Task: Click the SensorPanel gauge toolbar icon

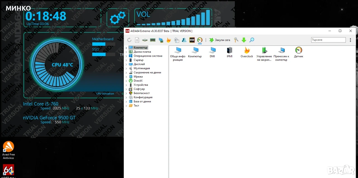Action: coord(200,40)
